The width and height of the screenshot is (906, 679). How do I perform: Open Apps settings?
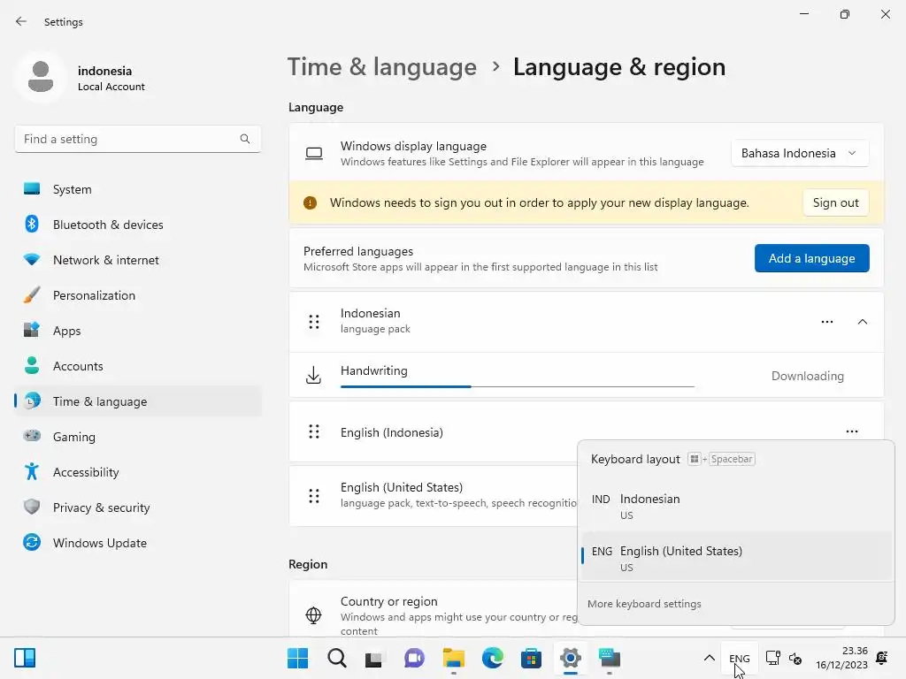(x=137, y=331)
